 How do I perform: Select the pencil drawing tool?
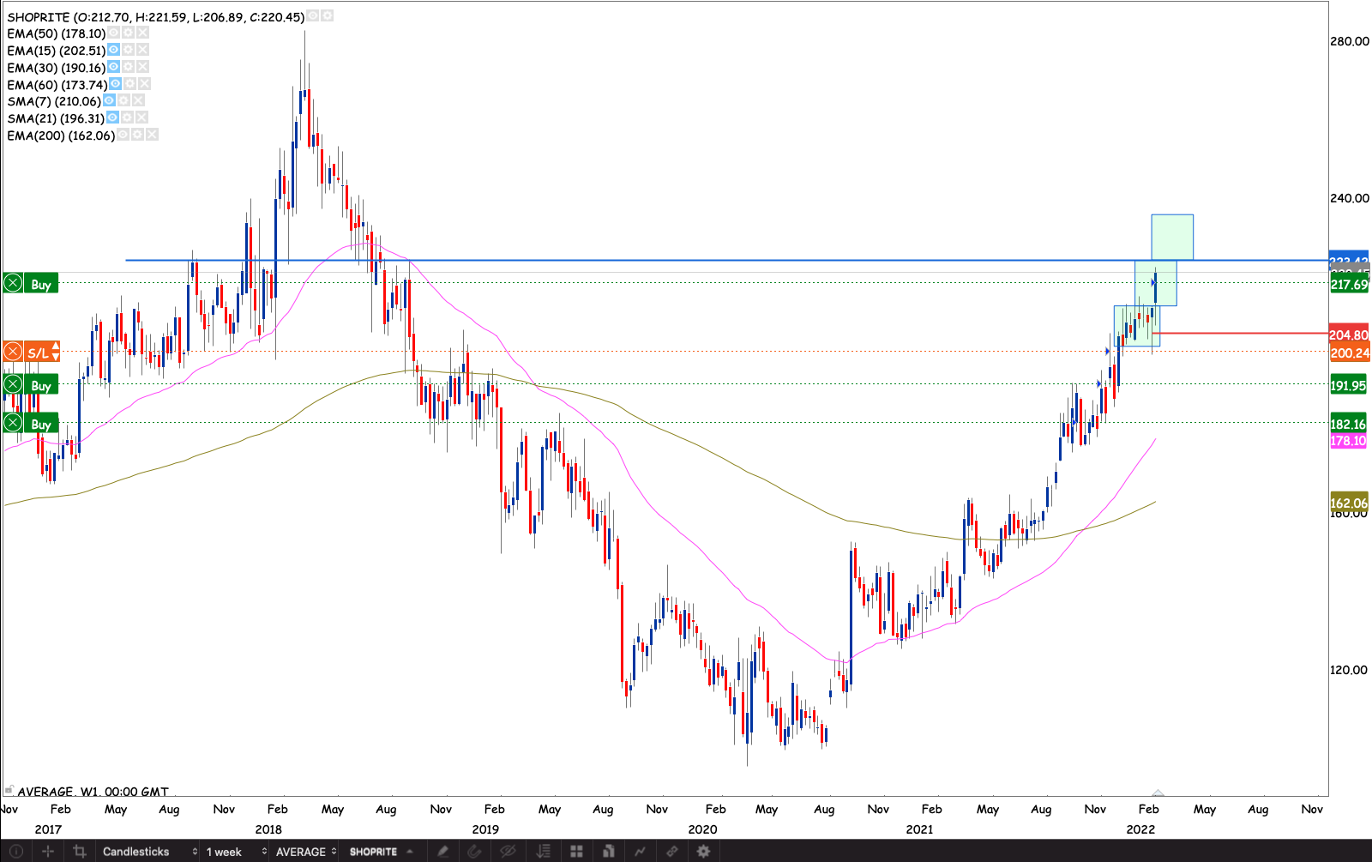(442, 852)
